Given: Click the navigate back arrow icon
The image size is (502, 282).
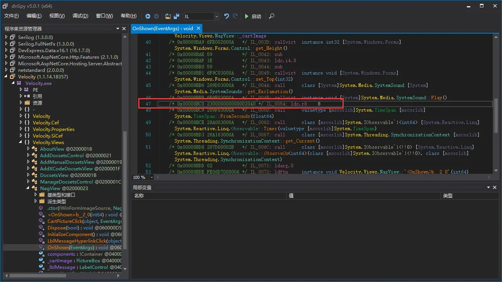Looking at the screenshot, I should point(148,16).
